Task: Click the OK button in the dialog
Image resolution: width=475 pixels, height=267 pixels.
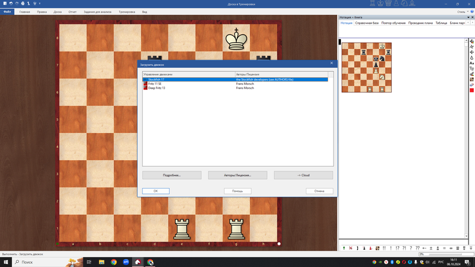Action: coord(156,191)
